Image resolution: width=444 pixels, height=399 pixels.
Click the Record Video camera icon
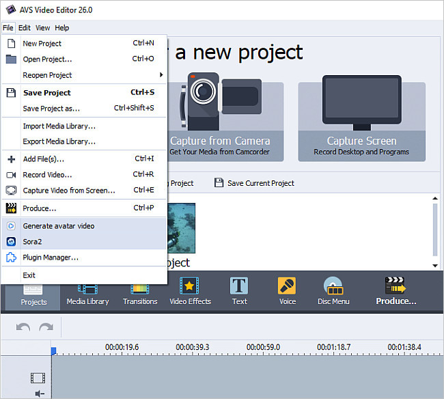[x=11, y=175]
